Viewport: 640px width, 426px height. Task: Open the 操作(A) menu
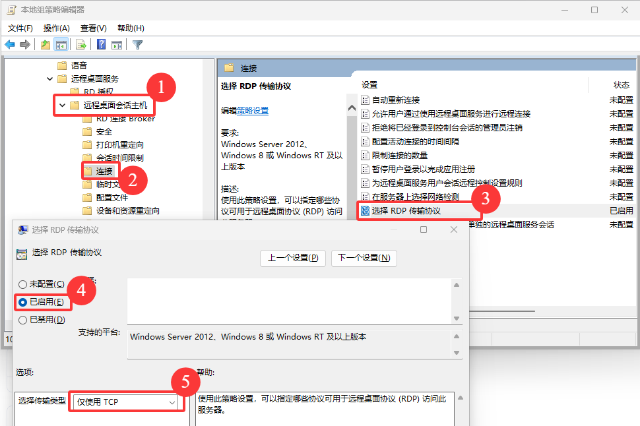click(56, 28)
